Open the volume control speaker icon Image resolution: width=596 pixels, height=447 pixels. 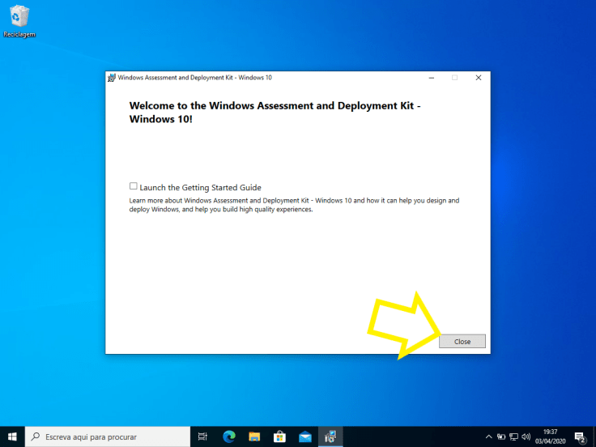pyautogui.click(x=526, y=436)
